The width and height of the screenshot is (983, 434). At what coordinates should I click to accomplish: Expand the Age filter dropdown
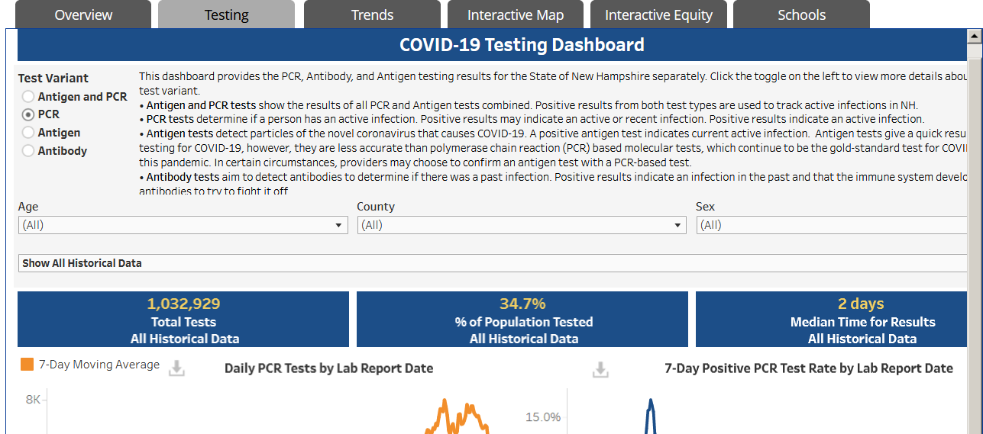click(x=183, y=225)
